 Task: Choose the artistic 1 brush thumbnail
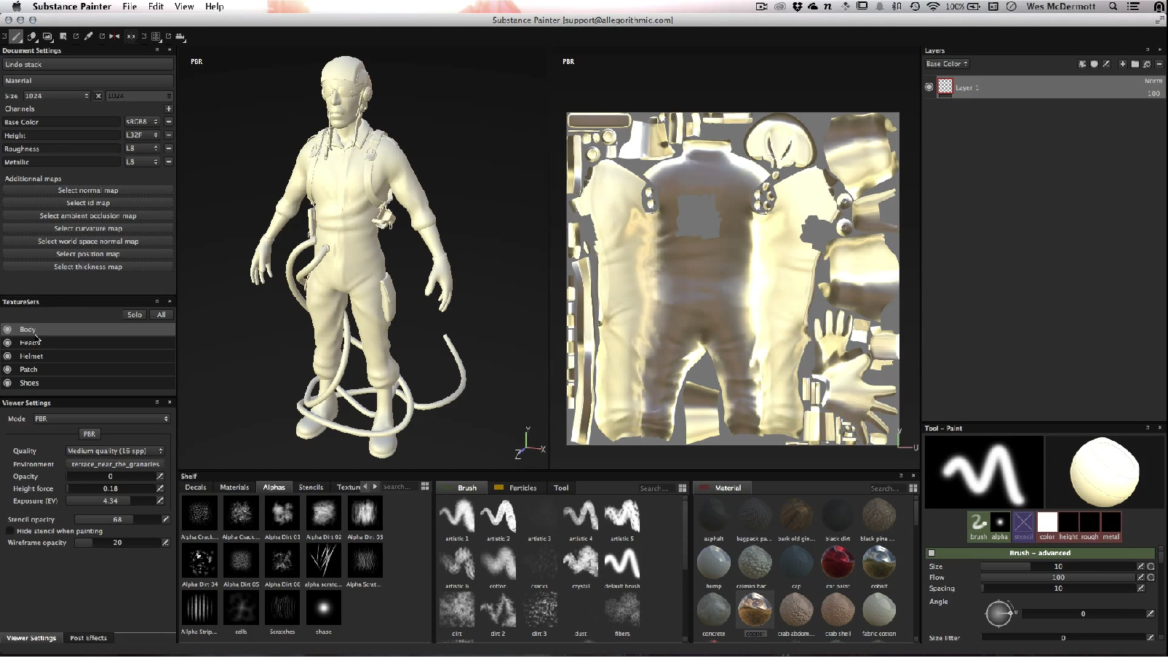(457, 517)
